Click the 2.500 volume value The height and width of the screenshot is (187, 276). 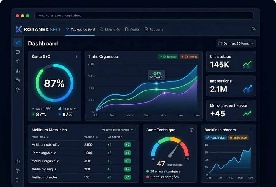tap(88, 145)
